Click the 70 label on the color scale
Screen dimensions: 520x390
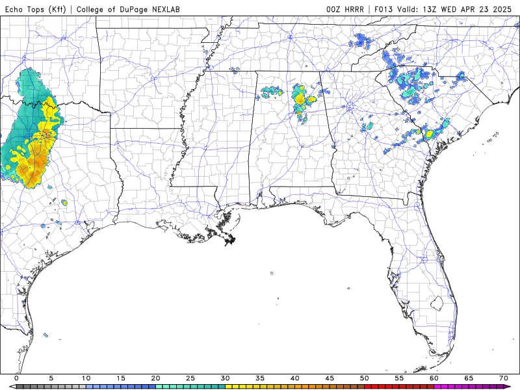(x=503, y=378)
